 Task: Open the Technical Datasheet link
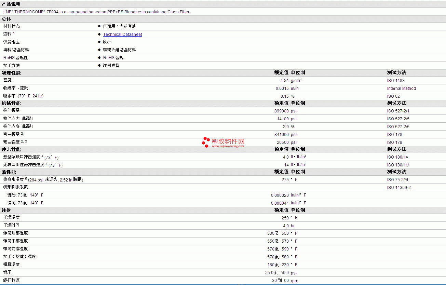(122, 35)
